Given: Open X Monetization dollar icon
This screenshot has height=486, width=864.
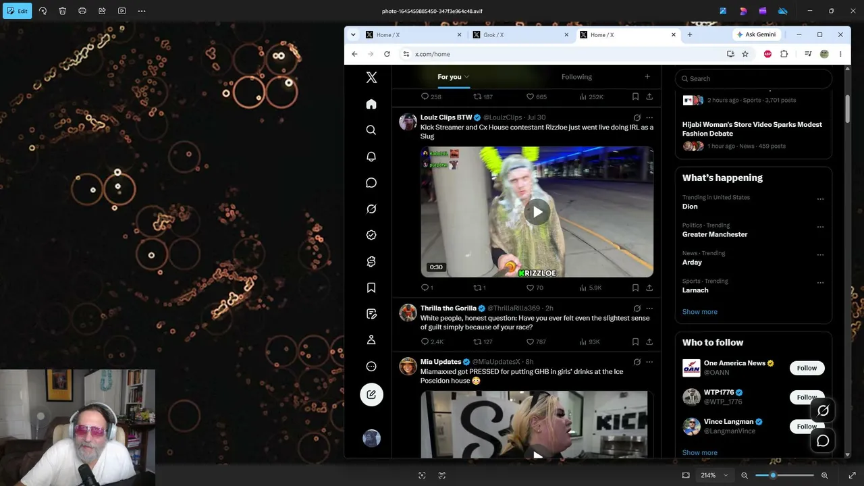Looking at the screenshot, I should (371, 261).
